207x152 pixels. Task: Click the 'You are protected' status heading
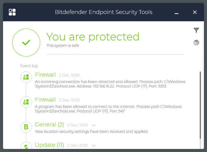click(x=93, y=37)
